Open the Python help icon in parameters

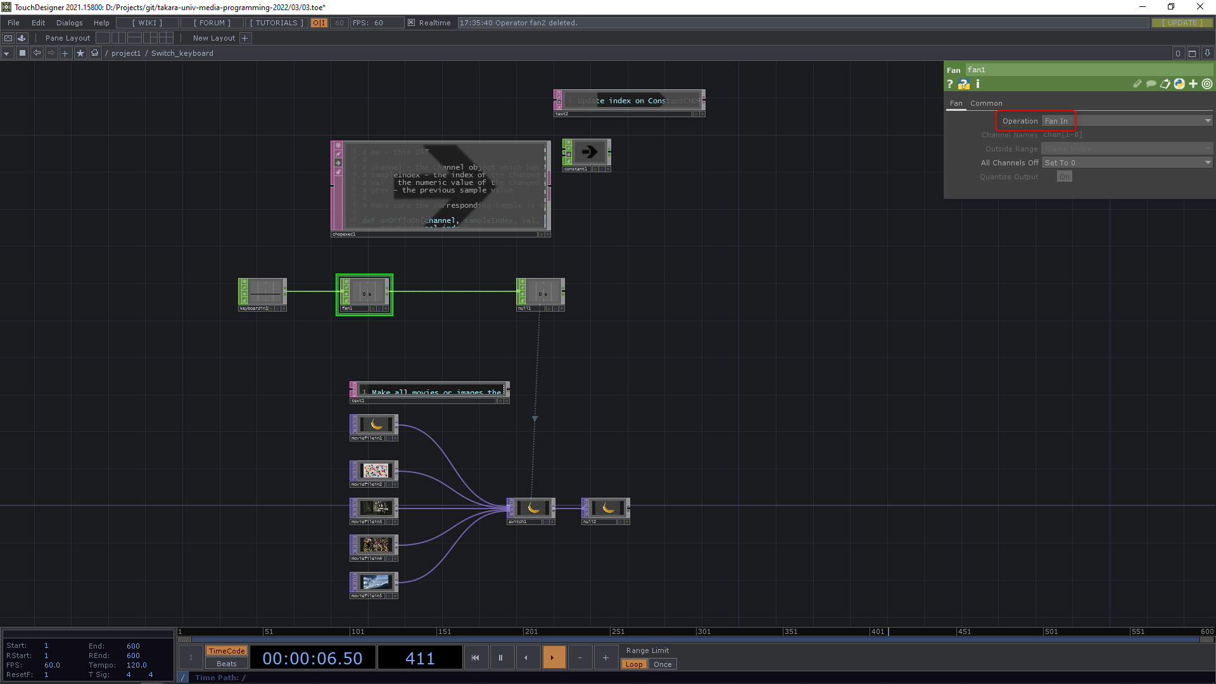[963, 84]
